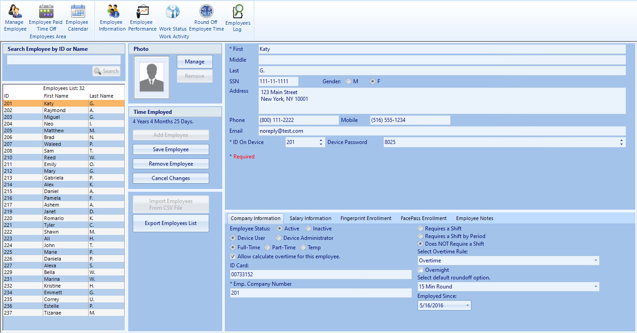Toggle the Overnight checkbox

(x=421, y=270)
